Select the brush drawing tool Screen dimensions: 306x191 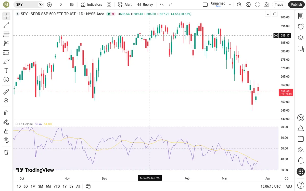click(6, 61)
